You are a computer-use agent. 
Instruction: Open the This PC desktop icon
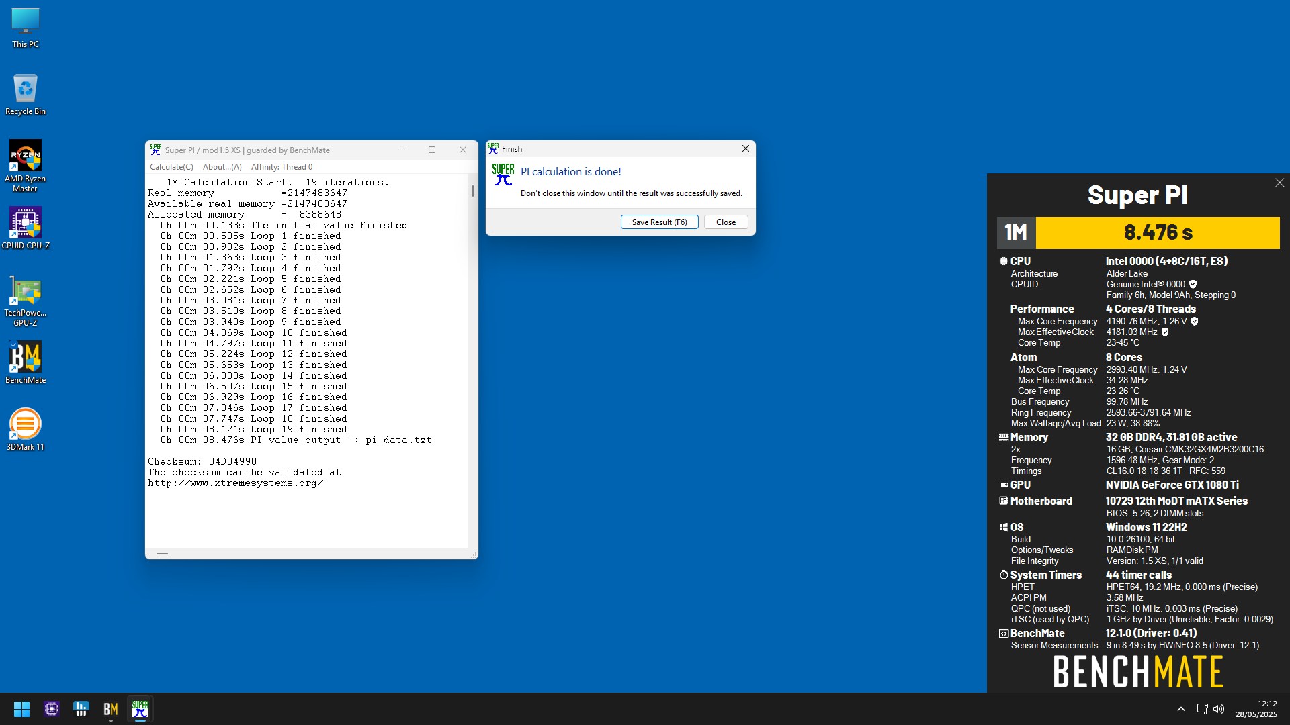pyautogui.click(x=26, y=28)
